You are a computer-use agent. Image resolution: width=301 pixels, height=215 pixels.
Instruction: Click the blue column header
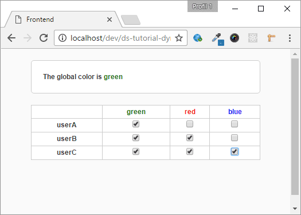coord(235,112)
